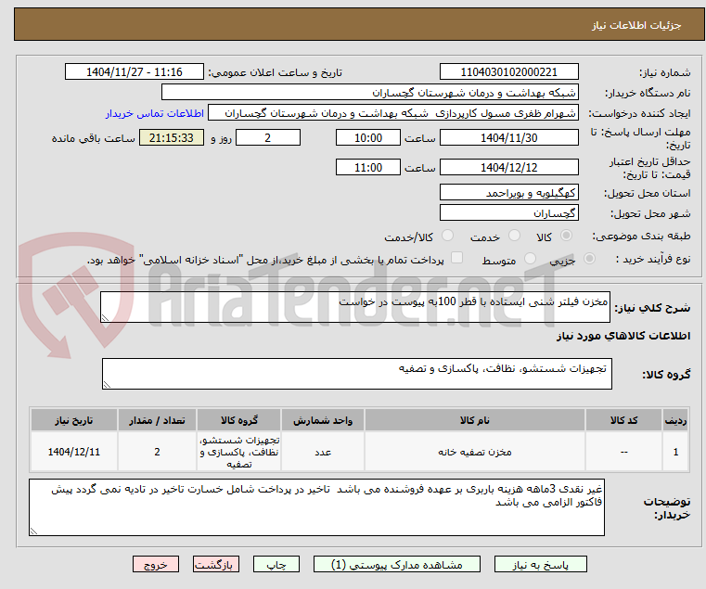Click the ردیف column header
Screen dimensions: 706x589
(675, 420)
